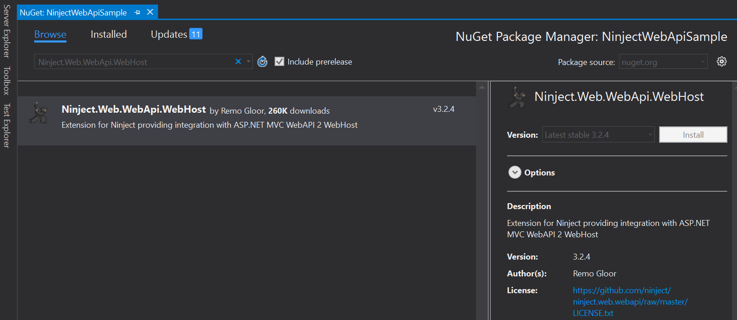This screenshot has width=737, height=320.
Task: Close the NuGet: NinjectWebApiSample tab
Action: (150, 12)
